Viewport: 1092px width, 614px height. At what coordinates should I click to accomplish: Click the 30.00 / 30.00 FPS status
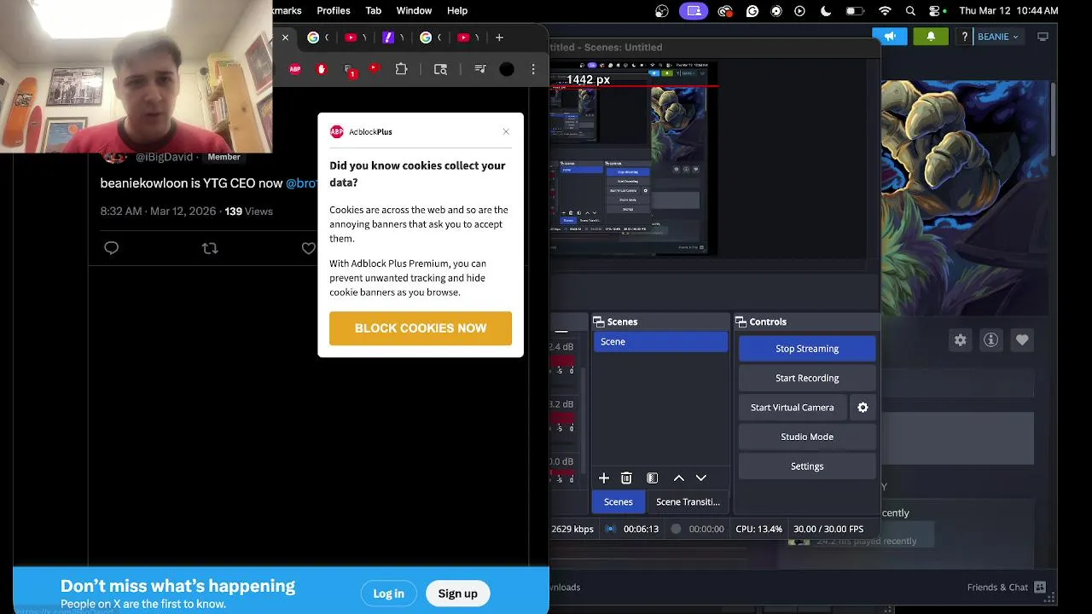(828, 529)
